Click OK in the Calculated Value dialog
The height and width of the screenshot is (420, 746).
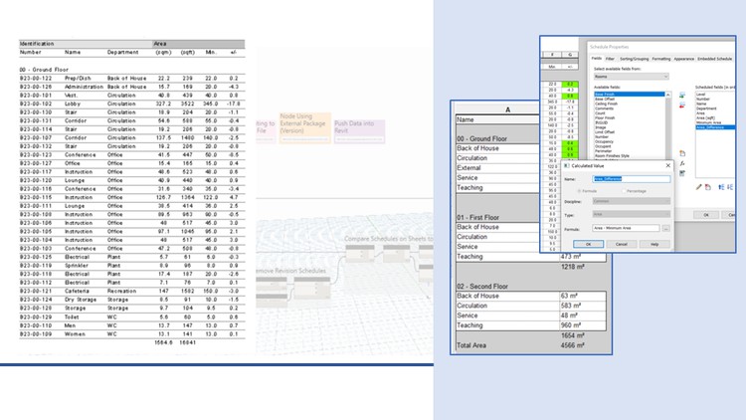tap(589, 244)
